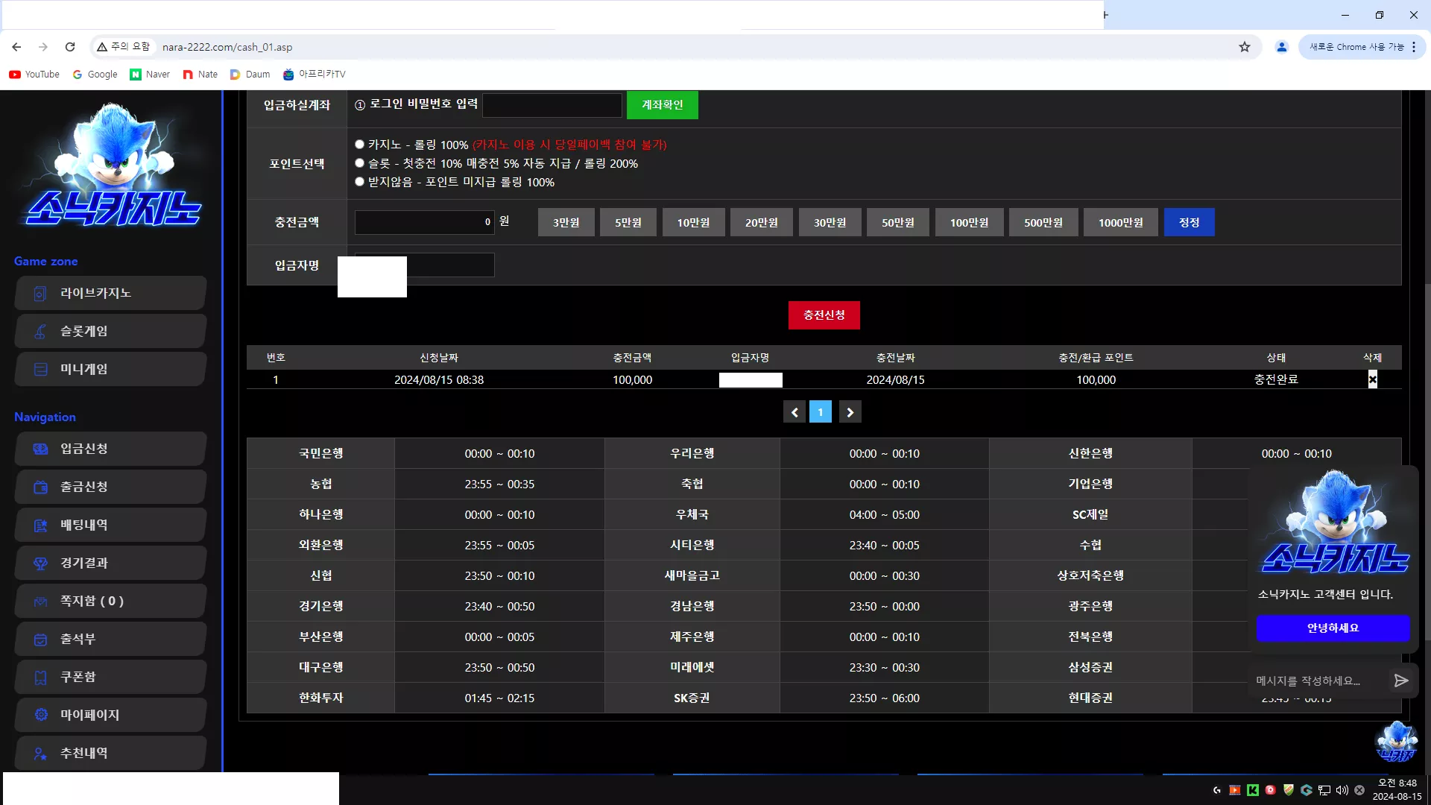
Task: Open the 마이페이지 navigation item
Action: (110, 715)
